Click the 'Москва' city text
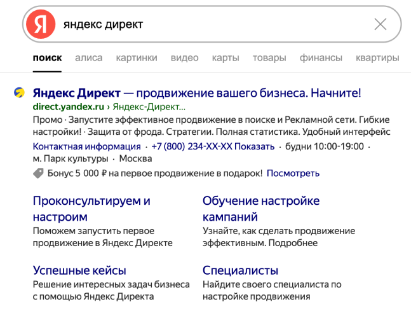This screenshot has height=318, width=411. (x=135, y=159)
